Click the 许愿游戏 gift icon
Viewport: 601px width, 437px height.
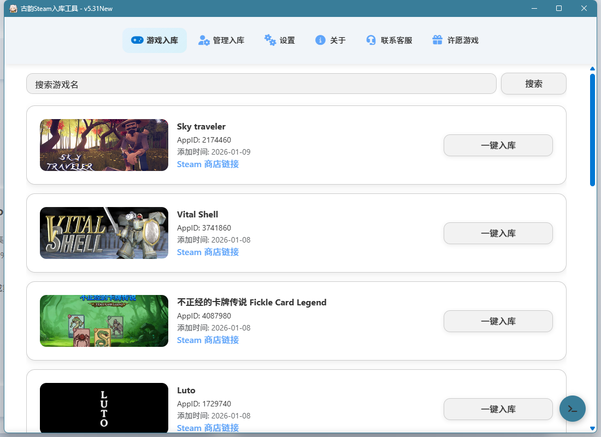(x=437, y=40)
